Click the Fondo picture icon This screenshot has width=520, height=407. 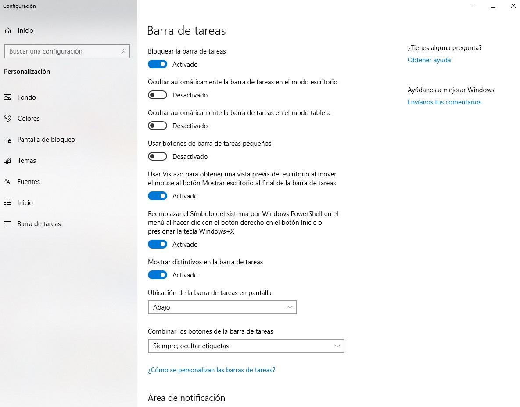point(7,97)
